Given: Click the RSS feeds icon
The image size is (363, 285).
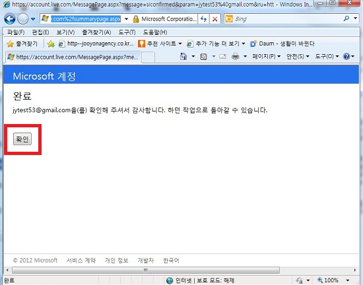Looking at the screenshot, I should point(203,57).
